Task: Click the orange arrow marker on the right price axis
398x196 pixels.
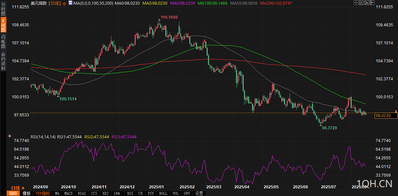Action: click(x=396, y=111)
